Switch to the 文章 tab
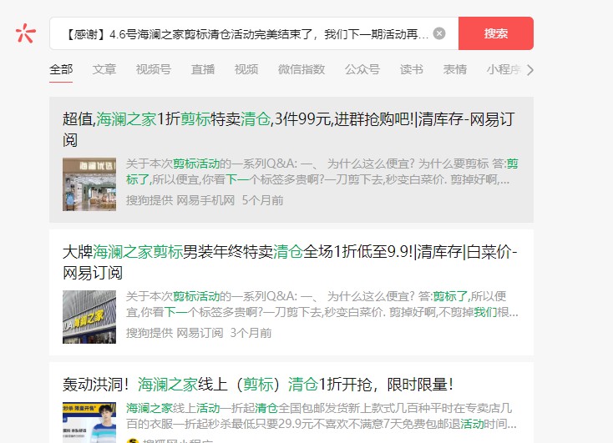 click(104, 69)
